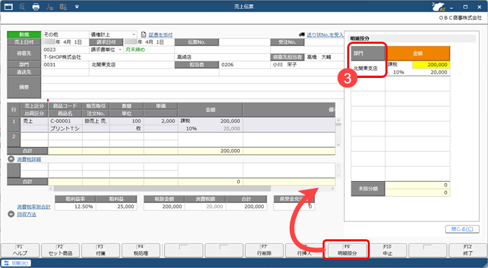Click the 得意先 code field 0023
The height and width of the screenshot is (268, 488).
[x=65, y=50]
